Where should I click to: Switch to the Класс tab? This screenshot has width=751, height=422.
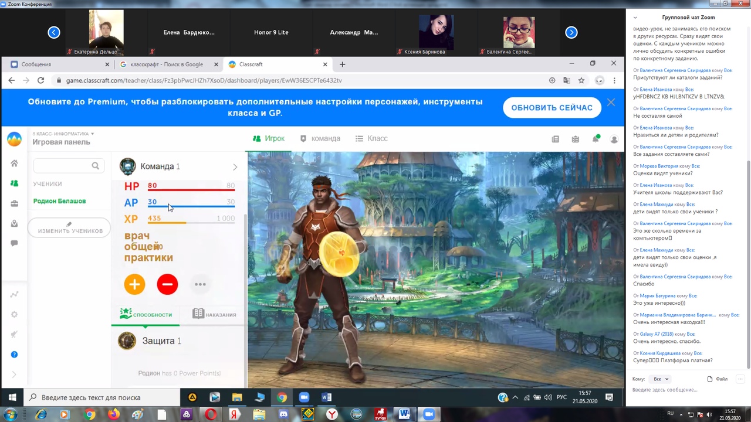371,139
